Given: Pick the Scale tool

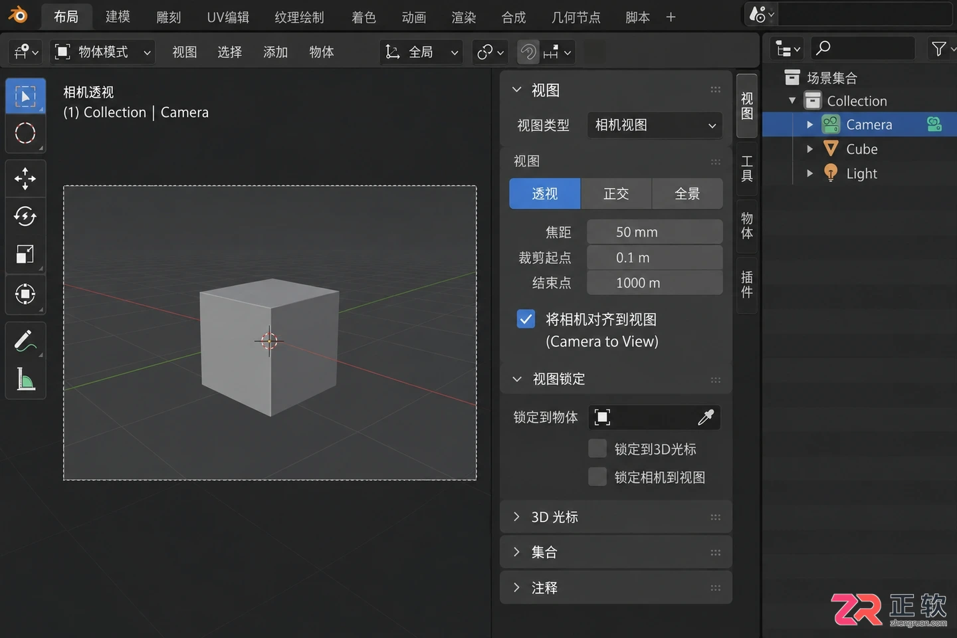Looking at the screenshot, I should [x=25, y=255].
